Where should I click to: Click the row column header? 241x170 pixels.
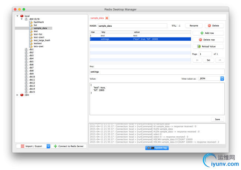(95, 32)
